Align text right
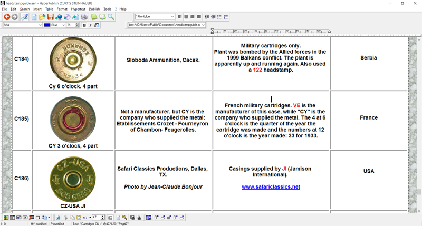The width and height of the screenshot is (422, 226). point(193,17)
